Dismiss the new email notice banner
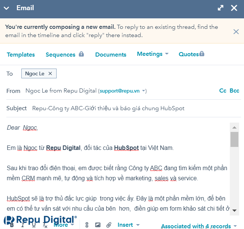 pyautogui.click(x=236, y=31)
